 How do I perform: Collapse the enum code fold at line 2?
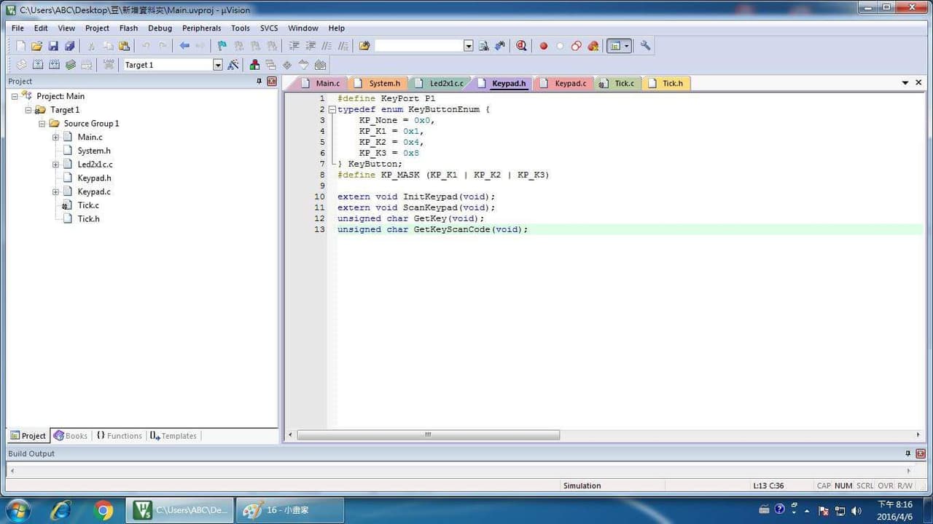point(332,109)
